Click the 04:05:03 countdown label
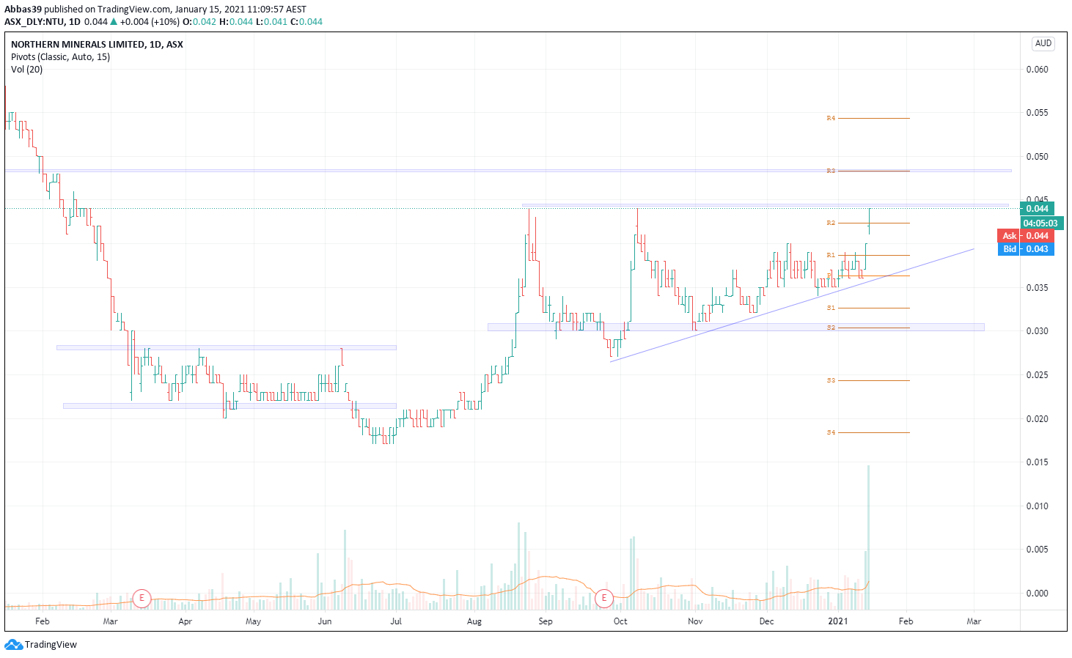1072x658 pixels. click(x=1041, y=223)
